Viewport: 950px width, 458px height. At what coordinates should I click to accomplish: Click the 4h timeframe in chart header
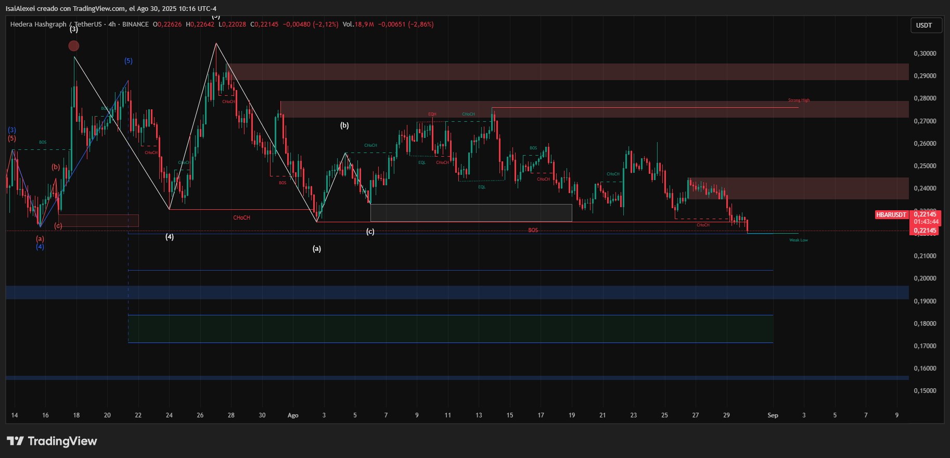coord(112,24)
